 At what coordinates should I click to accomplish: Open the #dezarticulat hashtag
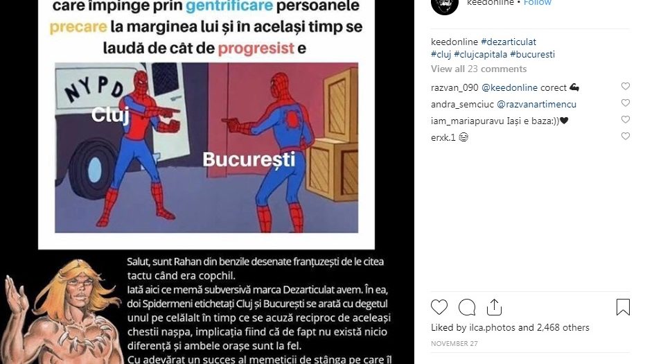[x=509, y=42]
